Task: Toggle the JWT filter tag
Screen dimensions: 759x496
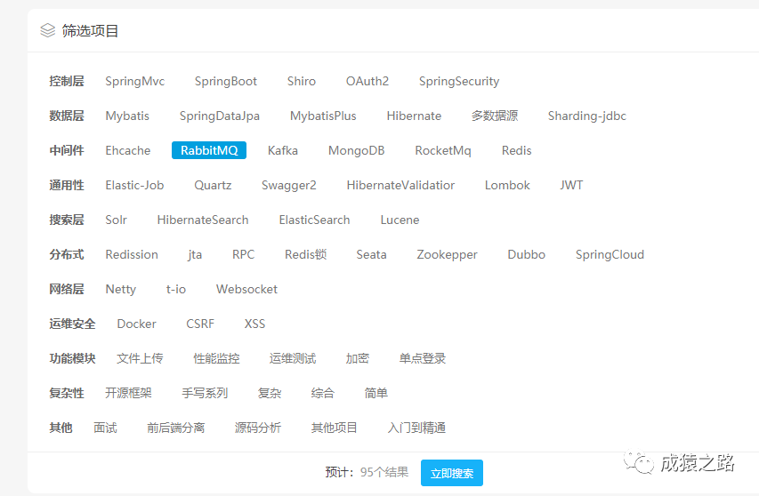Action: [x=571, y=185]
